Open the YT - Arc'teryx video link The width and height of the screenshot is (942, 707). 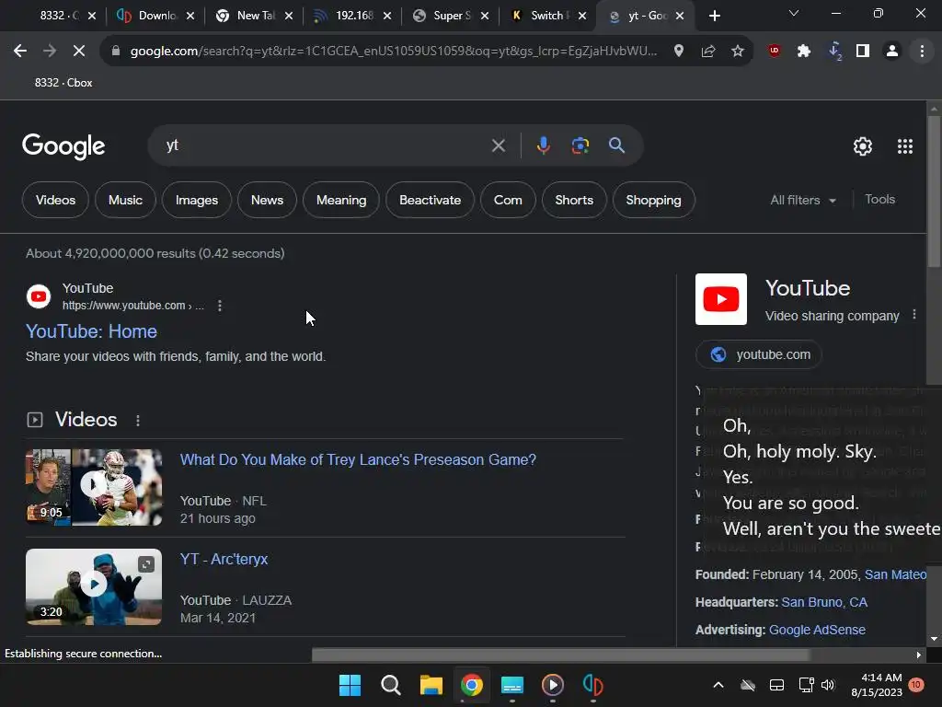tap(224, 559)
